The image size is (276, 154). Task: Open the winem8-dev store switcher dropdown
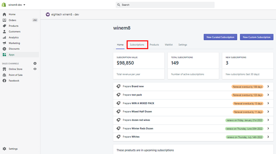click(17, 5)
